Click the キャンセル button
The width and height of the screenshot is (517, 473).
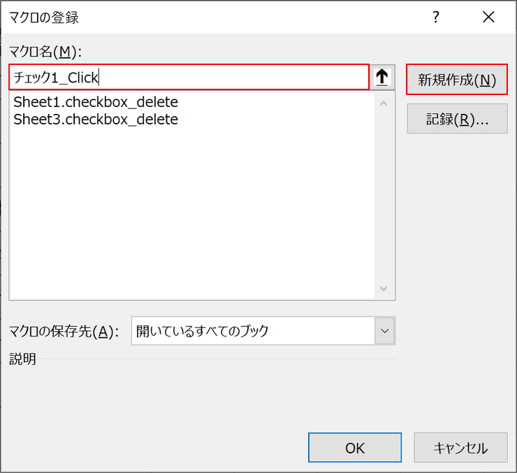click(x=460, y=448)
